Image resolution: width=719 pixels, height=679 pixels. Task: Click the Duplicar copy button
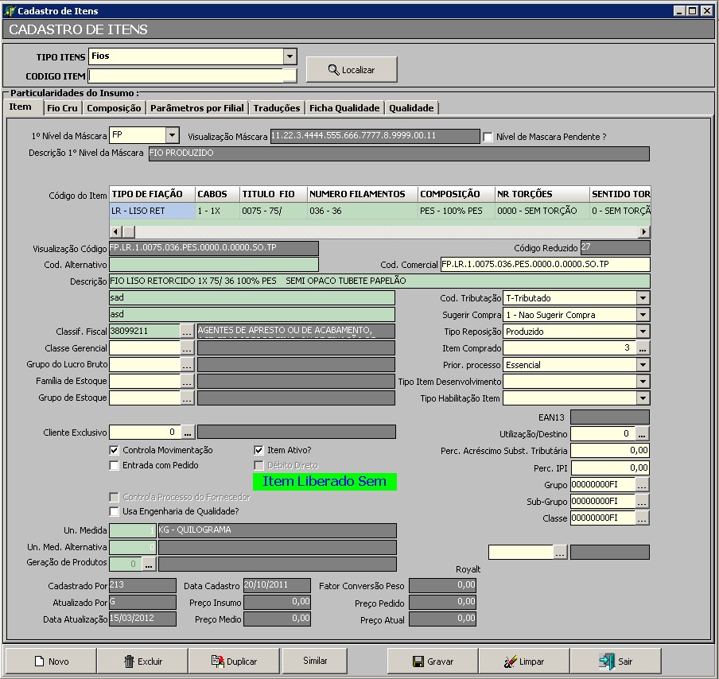coord(233,661)
